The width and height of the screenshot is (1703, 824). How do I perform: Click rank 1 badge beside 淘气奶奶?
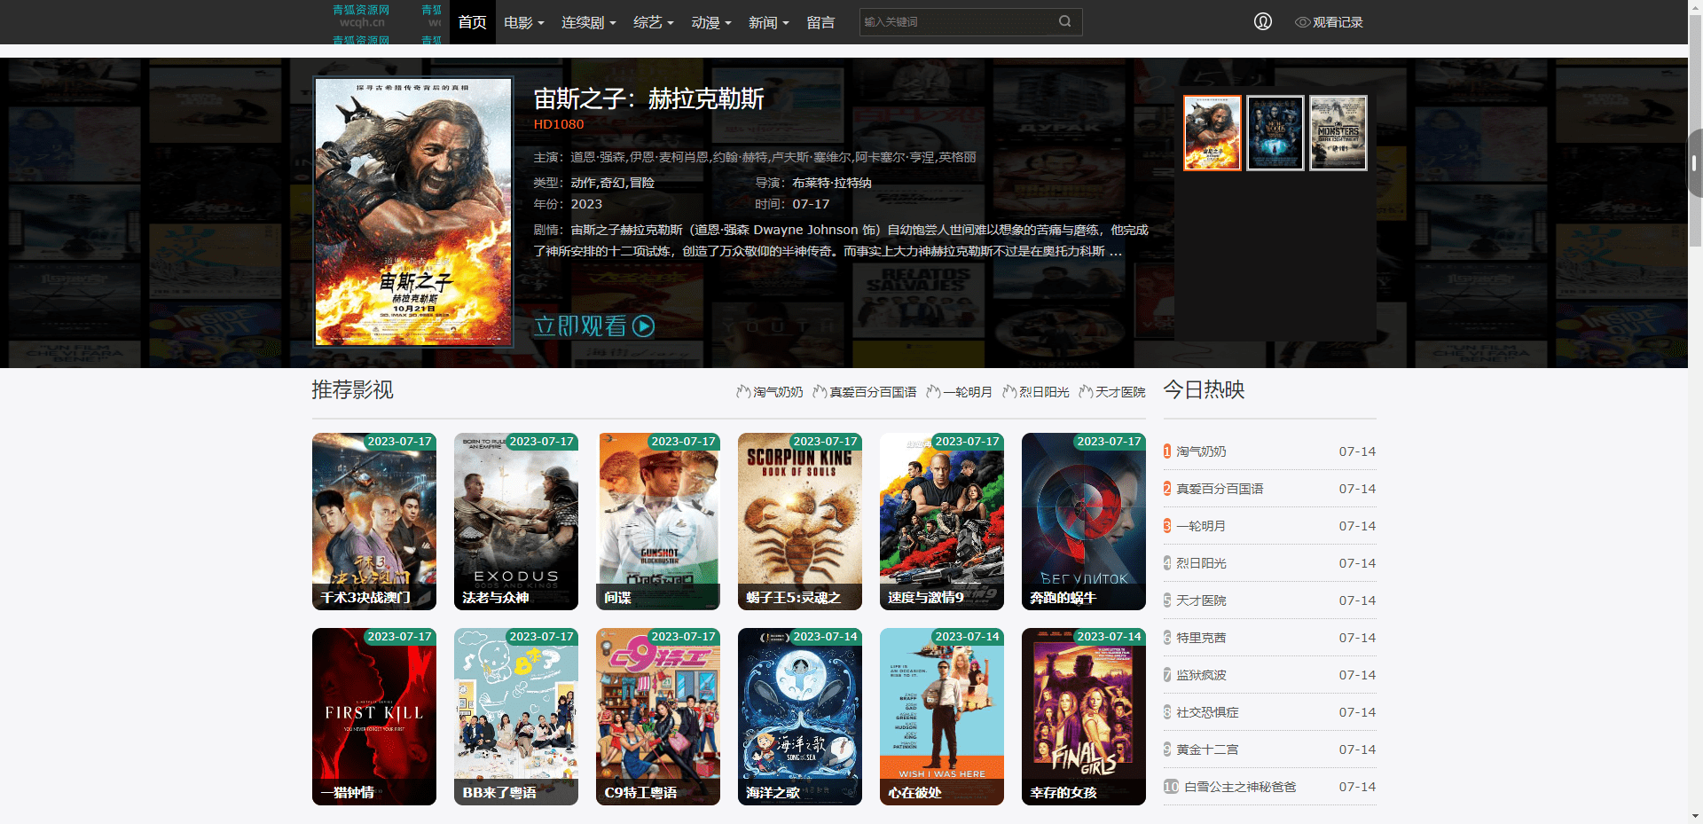1167,451
